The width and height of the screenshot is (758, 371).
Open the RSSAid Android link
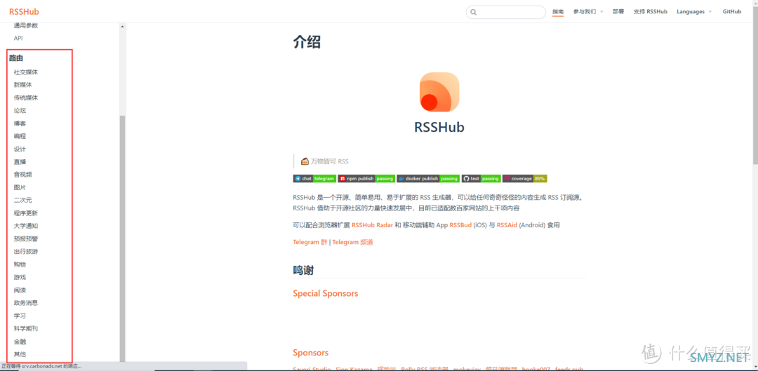(x=507, y=225)
